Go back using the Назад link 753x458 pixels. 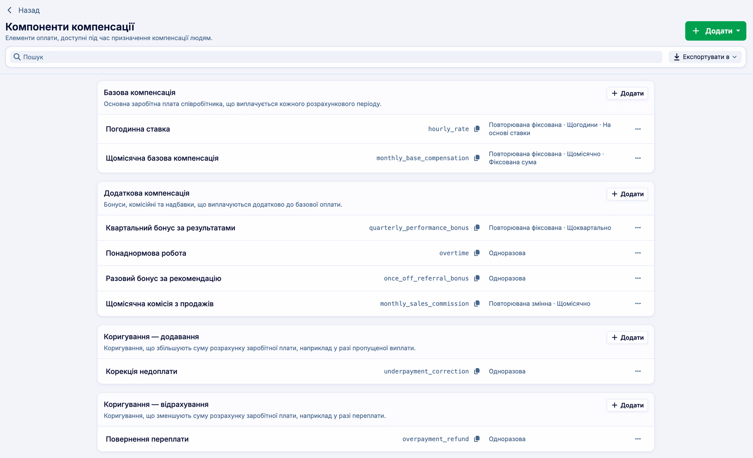[24, 10]
